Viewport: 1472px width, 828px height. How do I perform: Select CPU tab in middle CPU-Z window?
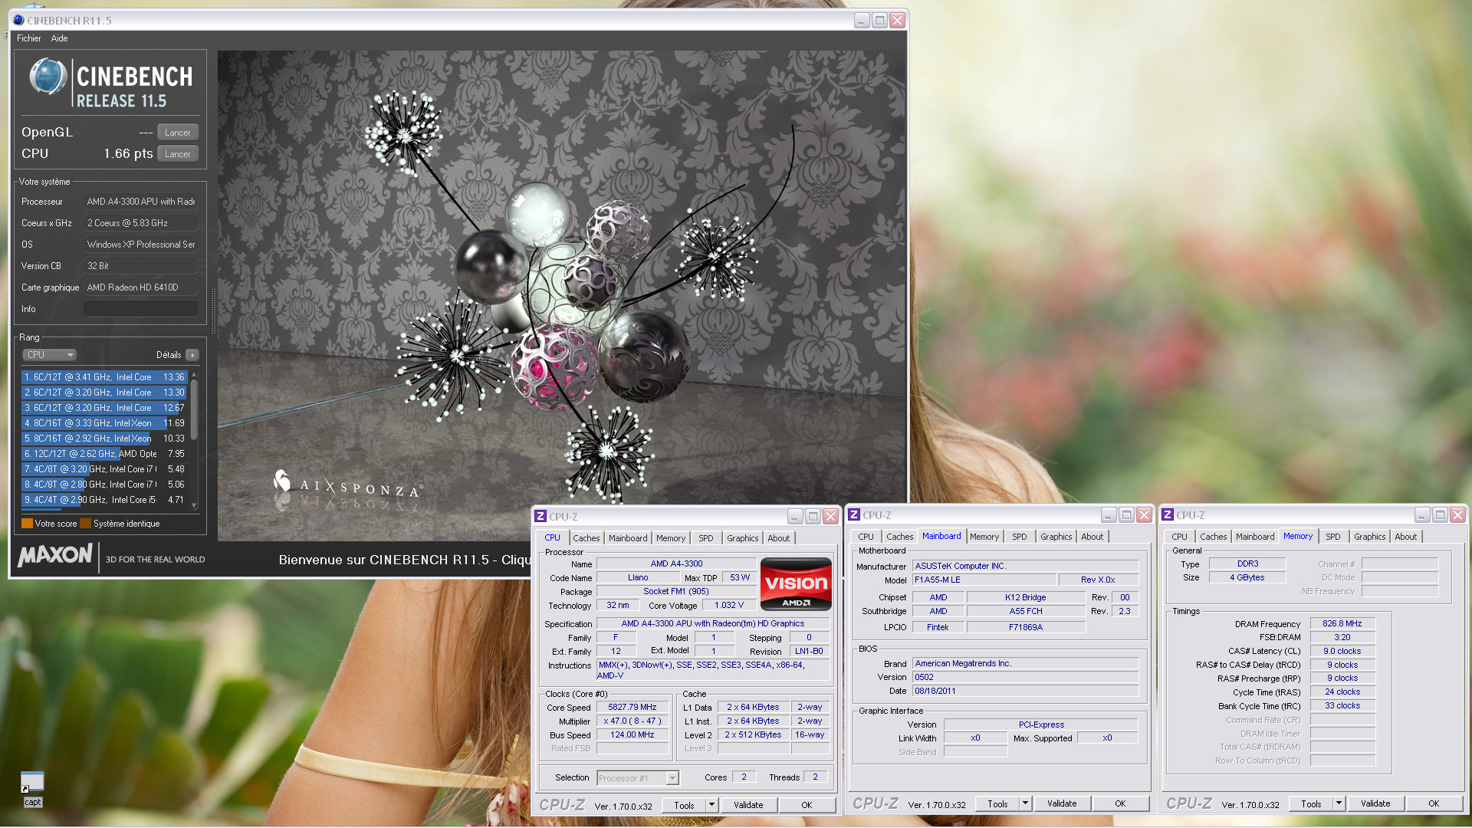pos(866,537)
